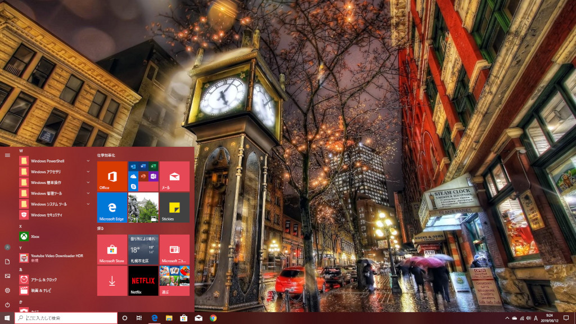576x324 pixels.
Task: Launch the Netflix tile
Action: point(143,281)
